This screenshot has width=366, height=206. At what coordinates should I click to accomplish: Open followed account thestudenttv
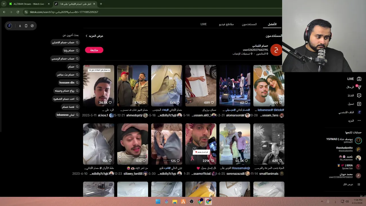tap(349, 149)
